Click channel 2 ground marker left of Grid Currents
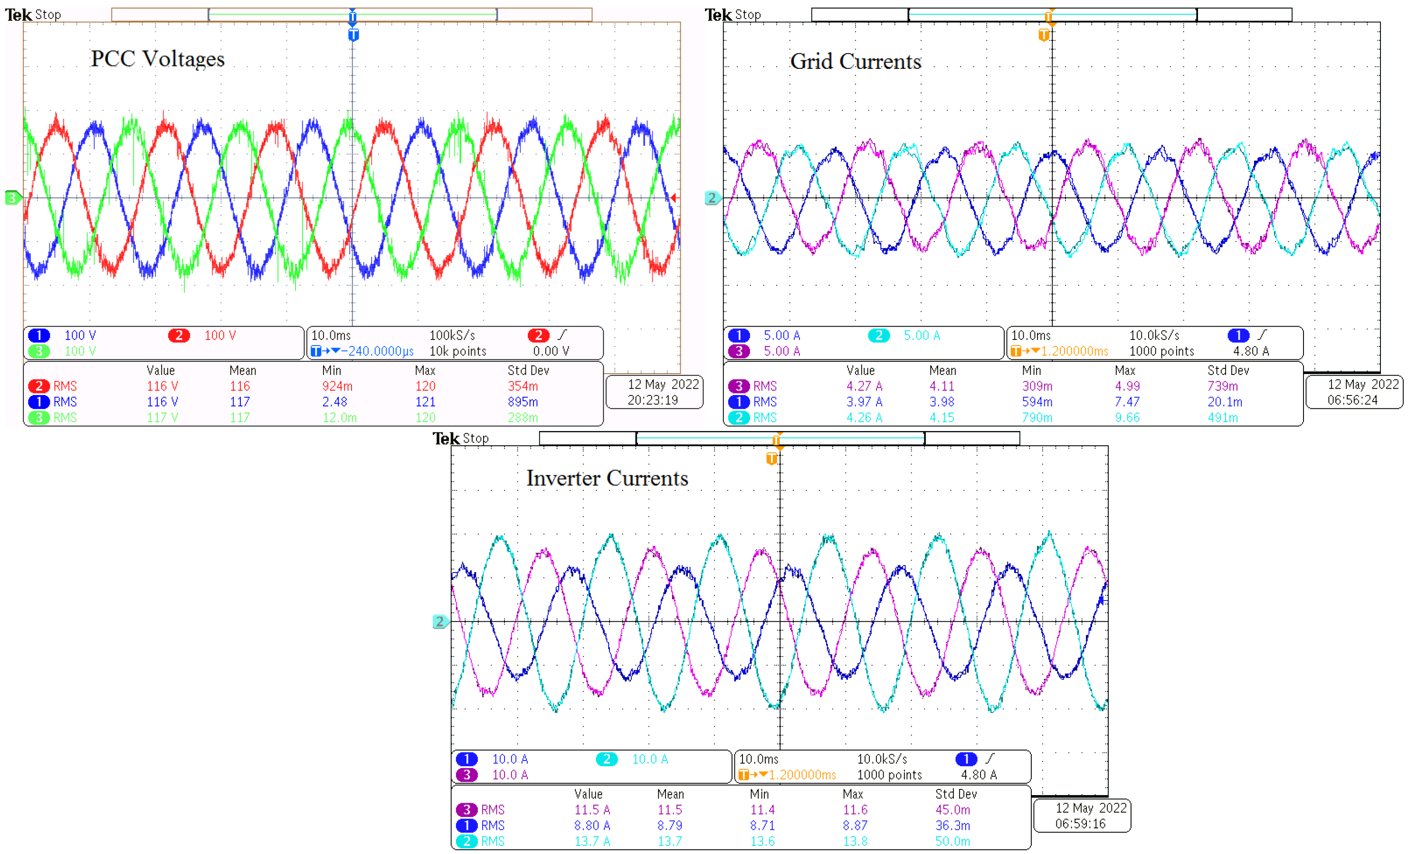This screenshot has width=1408, height=854. pos(712,198)
